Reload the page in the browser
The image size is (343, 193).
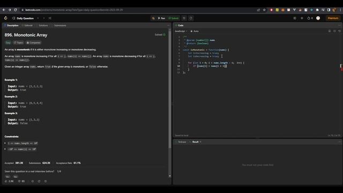click(x=16, y=10)
